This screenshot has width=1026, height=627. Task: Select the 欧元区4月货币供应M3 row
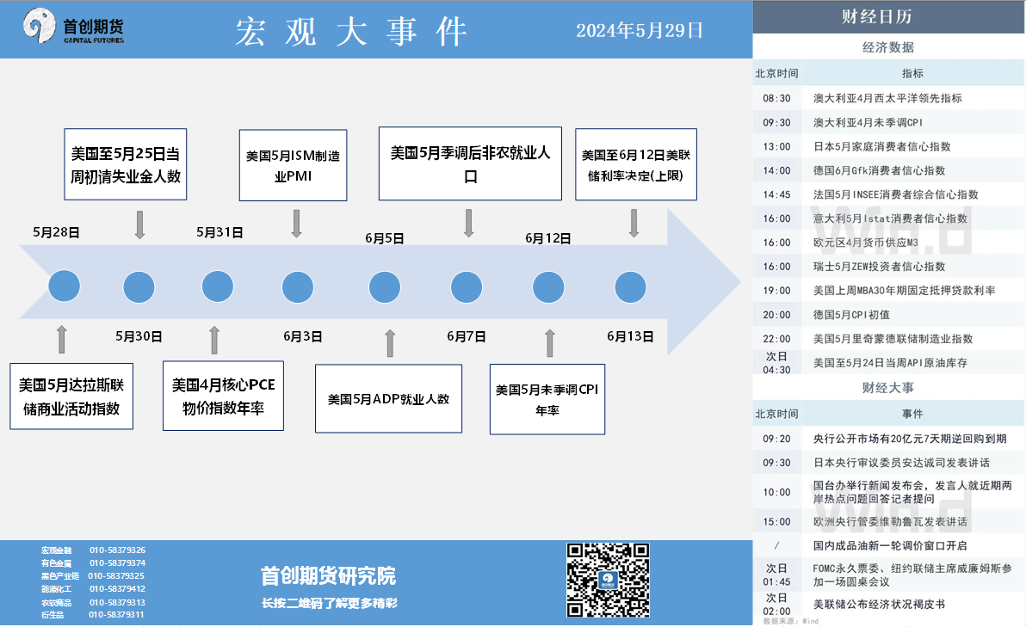click(889, 243)
